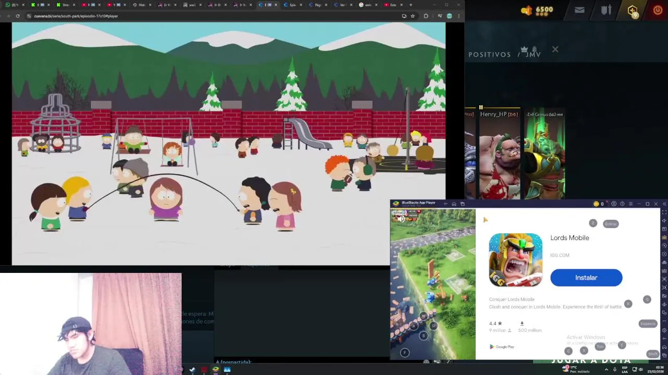Image resolution: width=668 pixels, height=375 pixels.
Task: Toggle BlueStacks fullscreen in the sidebar
Action: click(x=664, y=213)
